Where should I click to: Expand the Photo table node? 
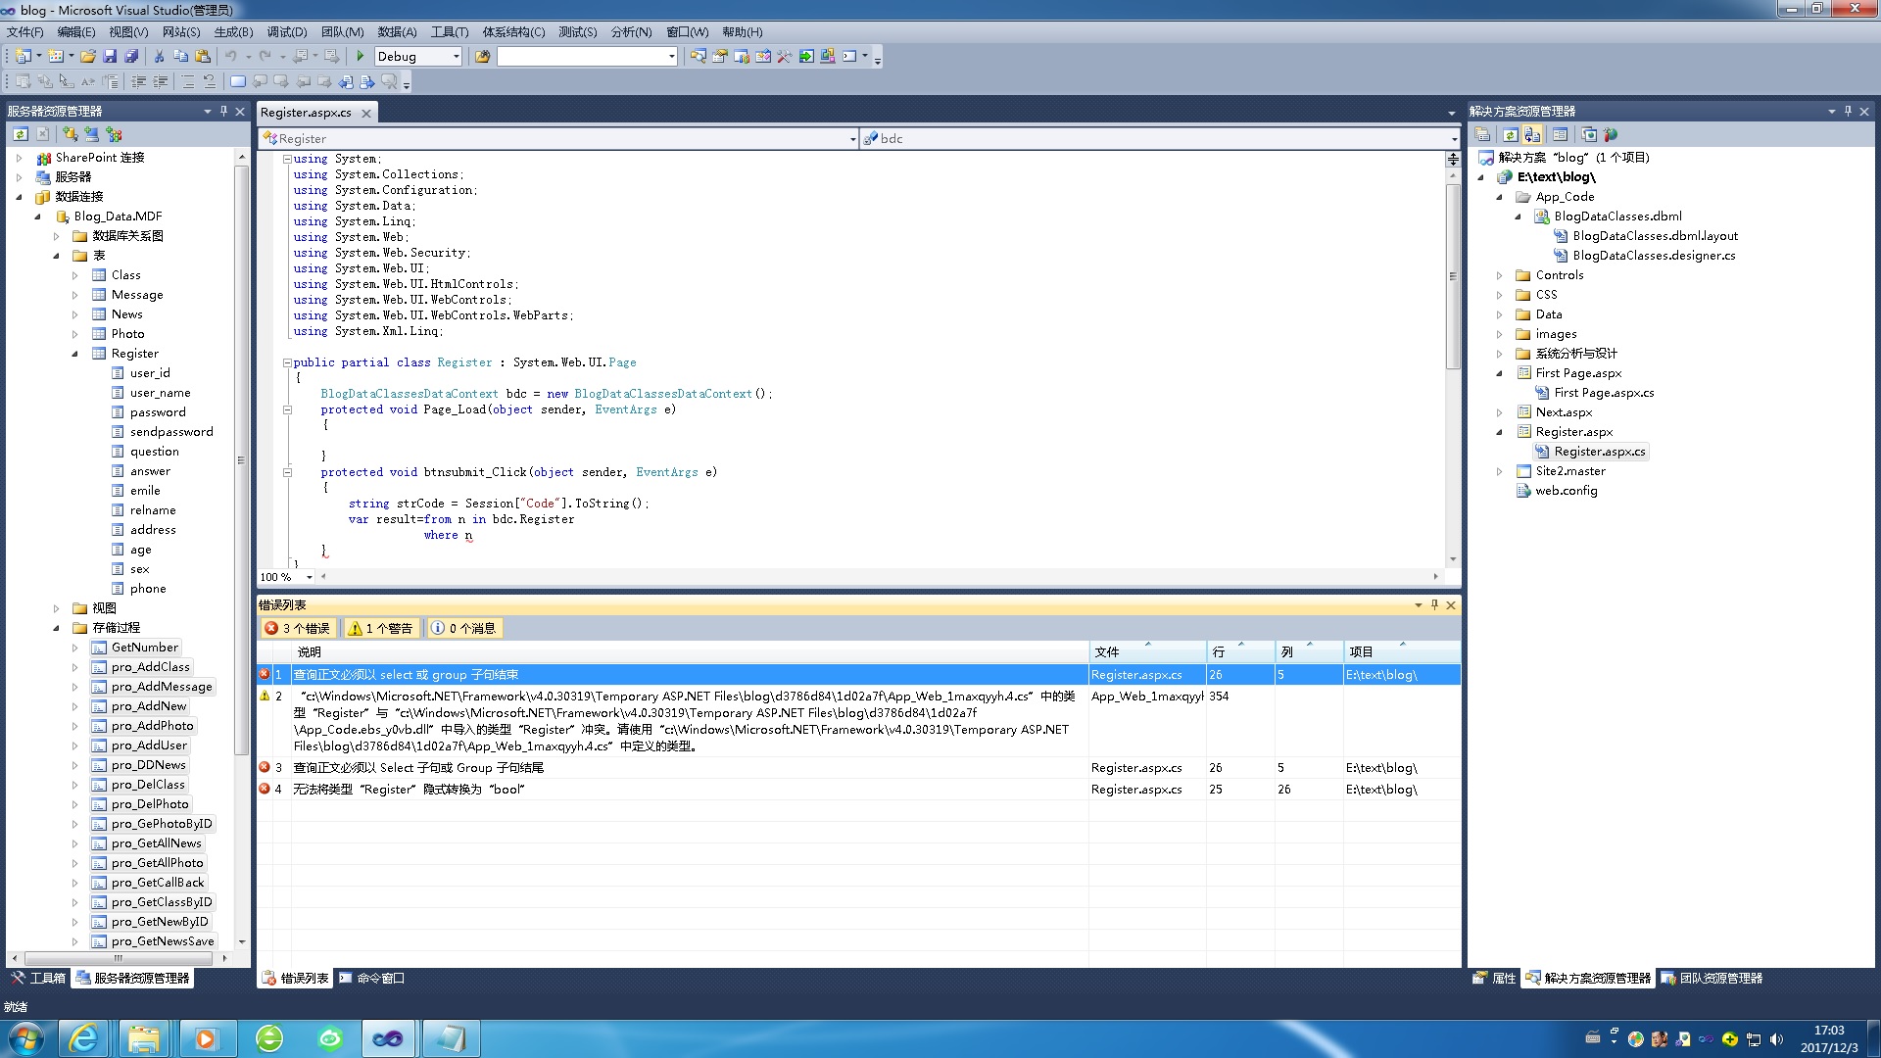coord(75,334)
